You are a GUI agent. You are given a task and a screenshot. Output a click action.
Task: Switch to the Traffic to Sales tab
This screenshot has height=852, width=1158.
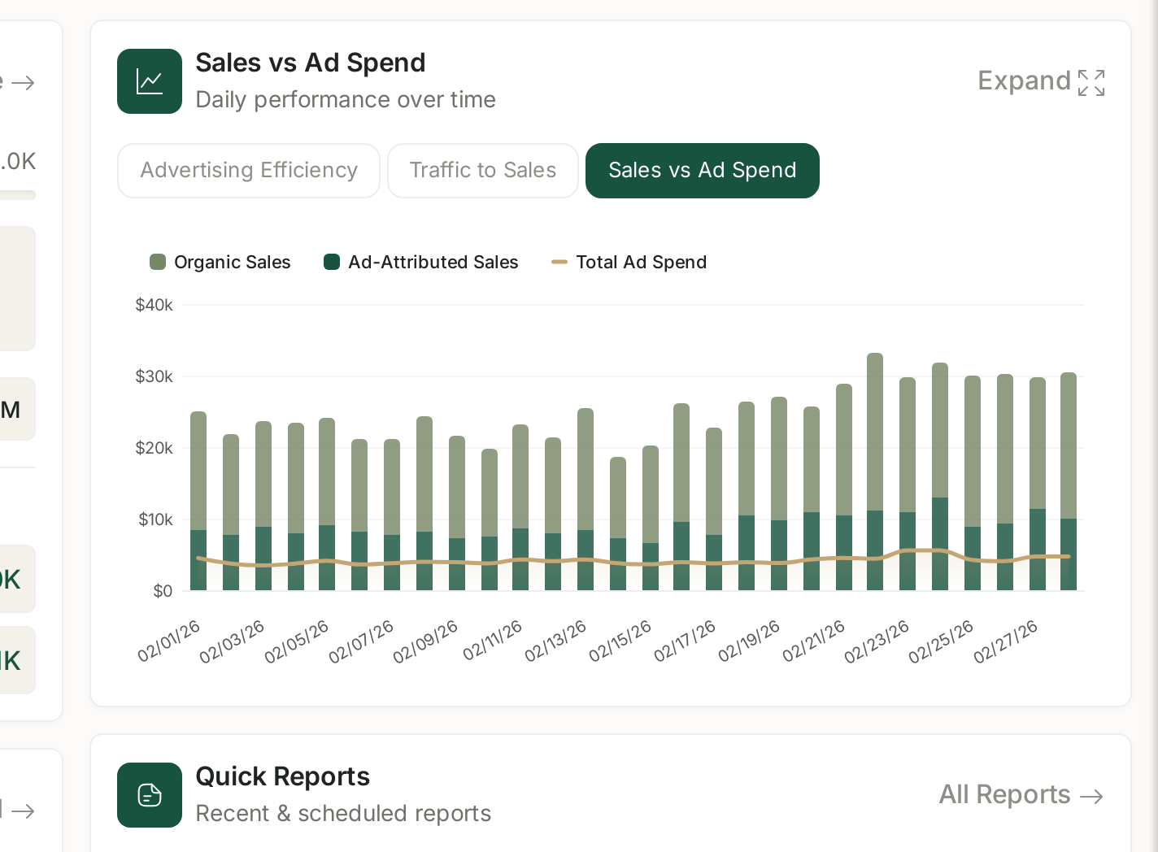(x=483, y=171)
